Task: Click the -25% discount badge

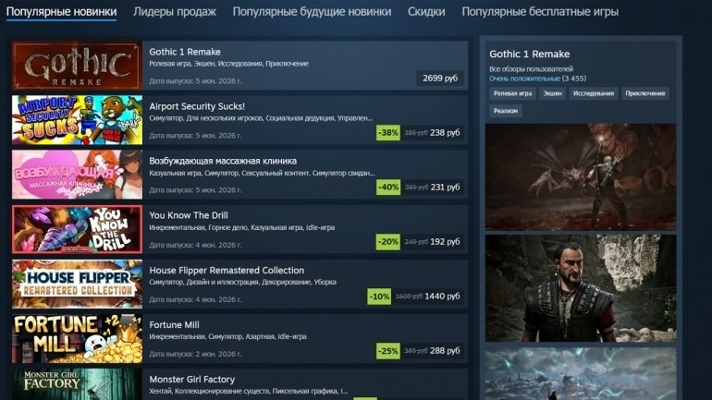Action: click(388, 351)
